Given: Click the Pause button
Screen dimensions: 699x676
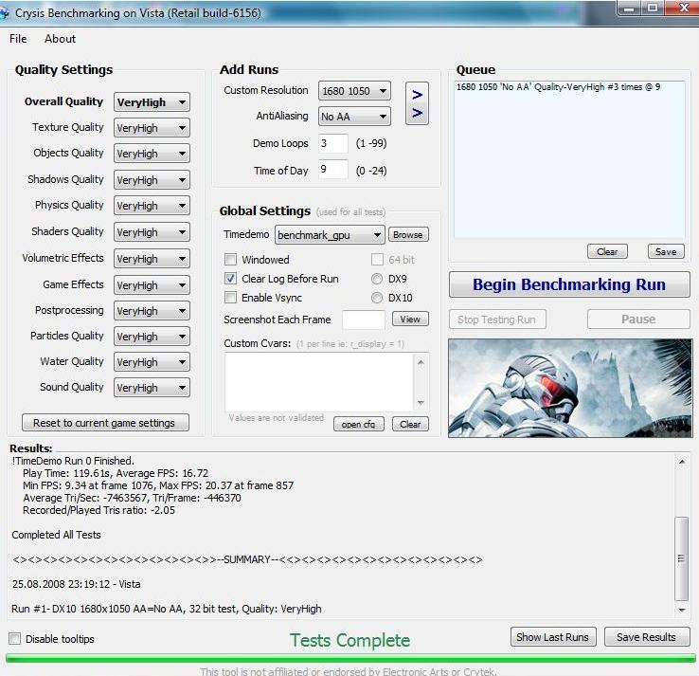Looking at the screenshot, I should coord(638,320).
